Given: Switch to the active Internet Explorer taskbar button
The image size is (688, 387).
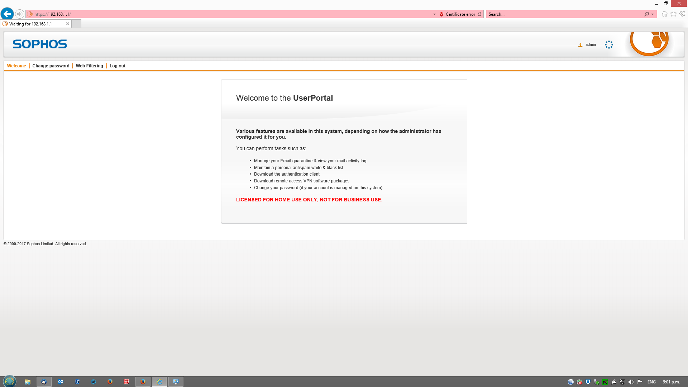Looking at the screenshot, I should [159, 382].
